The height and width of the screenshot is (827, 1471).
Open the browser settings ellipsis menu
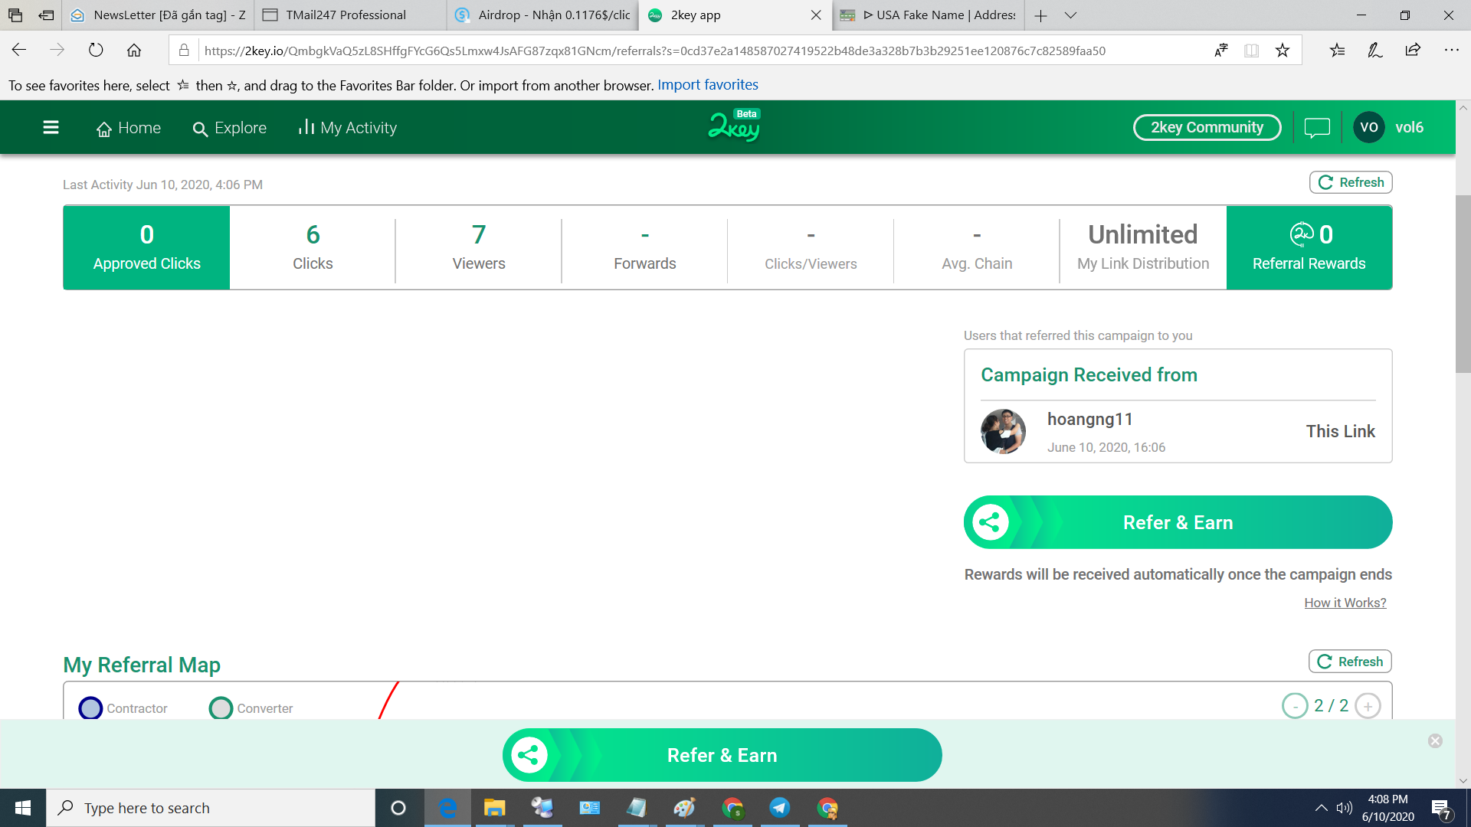pos(1451,51)
